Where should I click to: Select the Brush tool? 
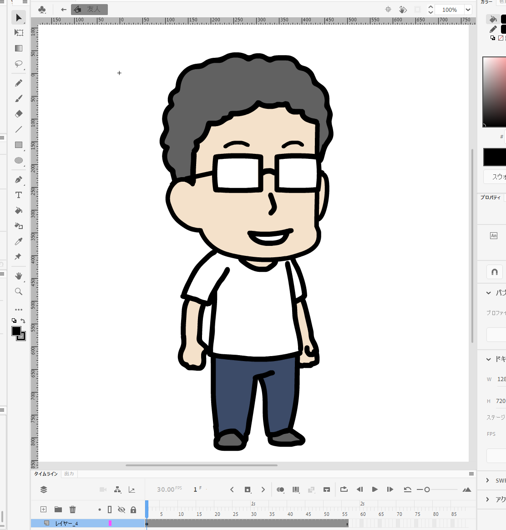coord(19,98)
